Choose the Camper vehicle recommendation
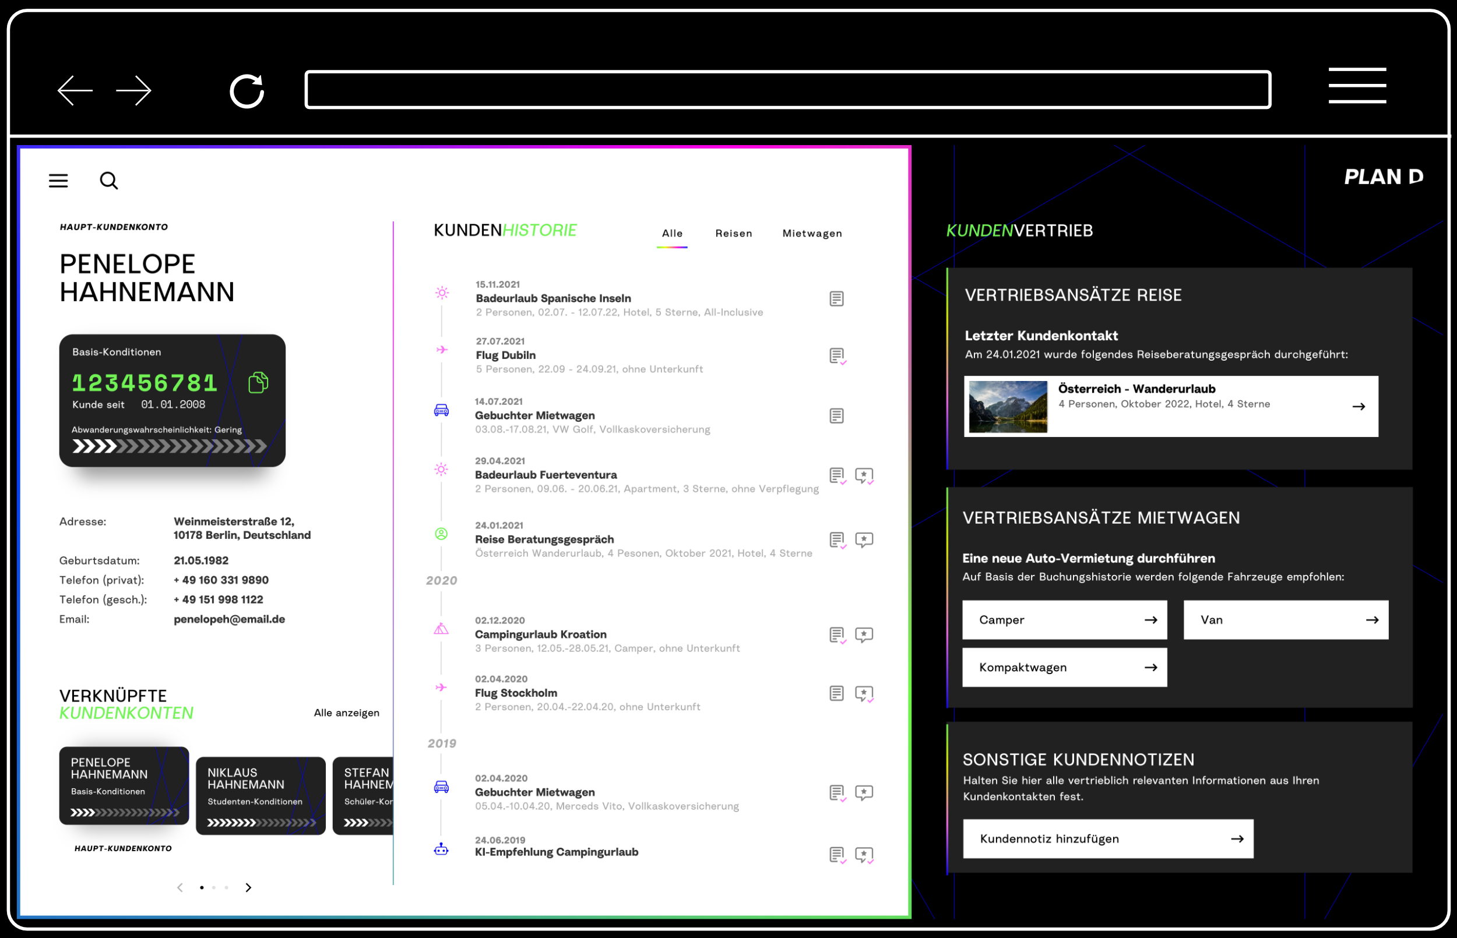Screen dimensions: 1457x938 pos(1064,620)
